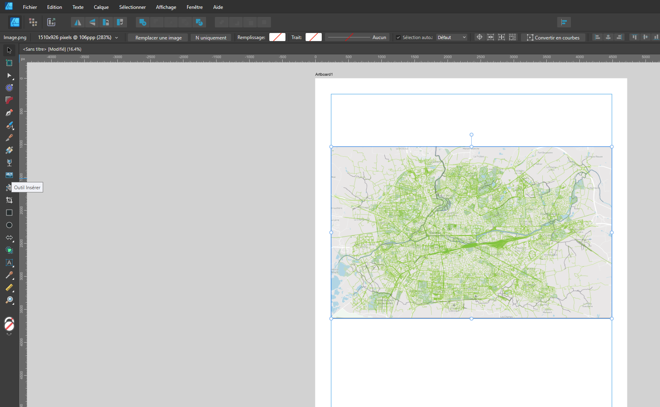660x407 pixels.
Task: Select the Pen tool
Action: tap(9, 113)
